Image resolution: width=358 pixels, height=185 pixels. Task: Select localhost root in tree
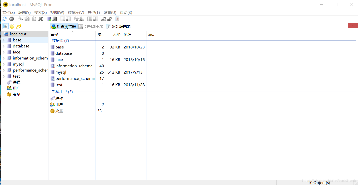point(18,34)
